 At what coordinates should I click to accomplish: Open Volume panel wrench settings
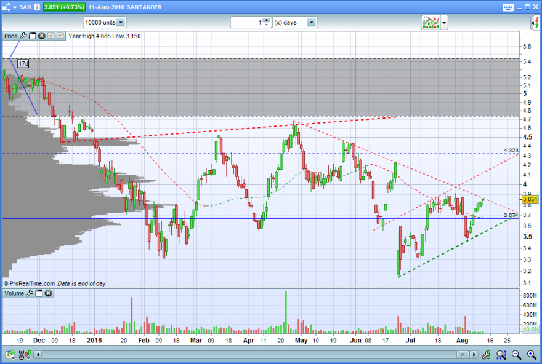coord(30,293)
